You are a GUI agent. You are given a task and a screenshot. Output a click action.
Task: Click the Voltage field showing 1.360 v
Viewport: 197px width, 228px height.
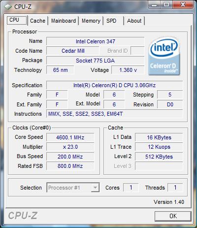pyautogui.click(x=128, y=70)
